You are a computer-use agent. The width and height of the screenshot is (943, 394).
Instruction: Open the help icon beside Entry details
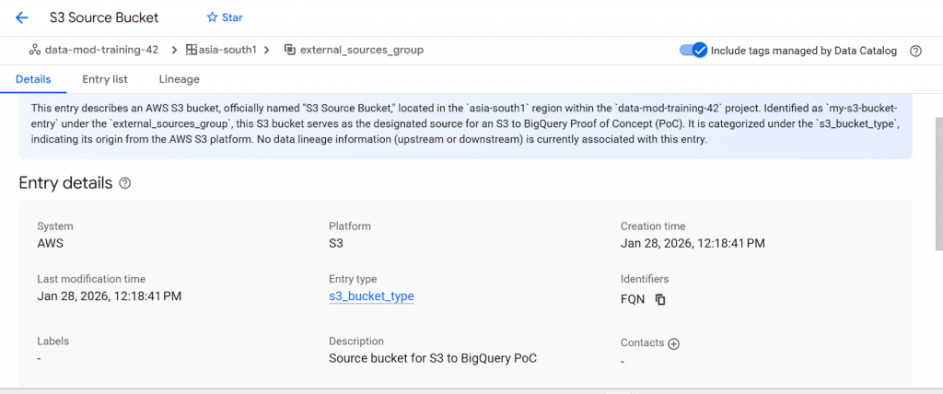(125, 183)
